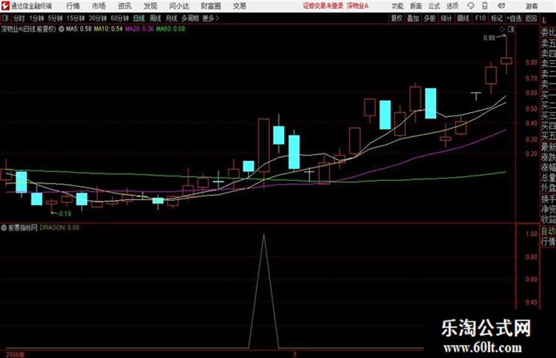Click the mobile phone icon

point(485,6)
